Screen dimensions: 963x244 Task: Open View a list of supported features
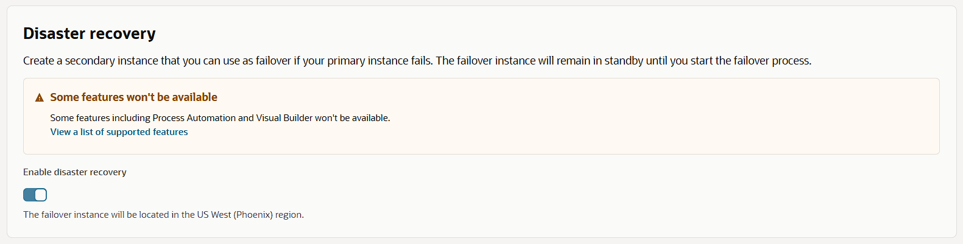(x=119, y=132)
